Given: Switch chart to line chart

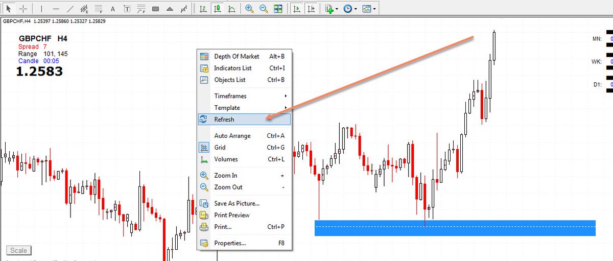Looking at the screenshot, I should 232,9.
